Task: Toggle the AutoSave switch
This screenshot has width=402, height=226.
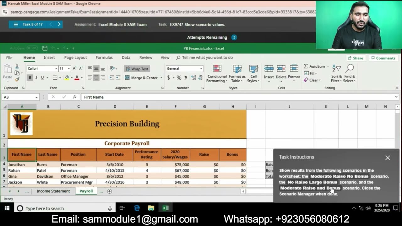Action: [32, 48]
